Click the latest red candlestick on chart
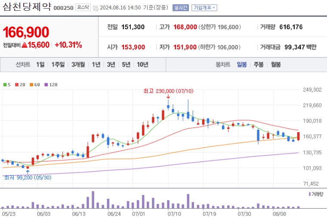 coord(299,137)
